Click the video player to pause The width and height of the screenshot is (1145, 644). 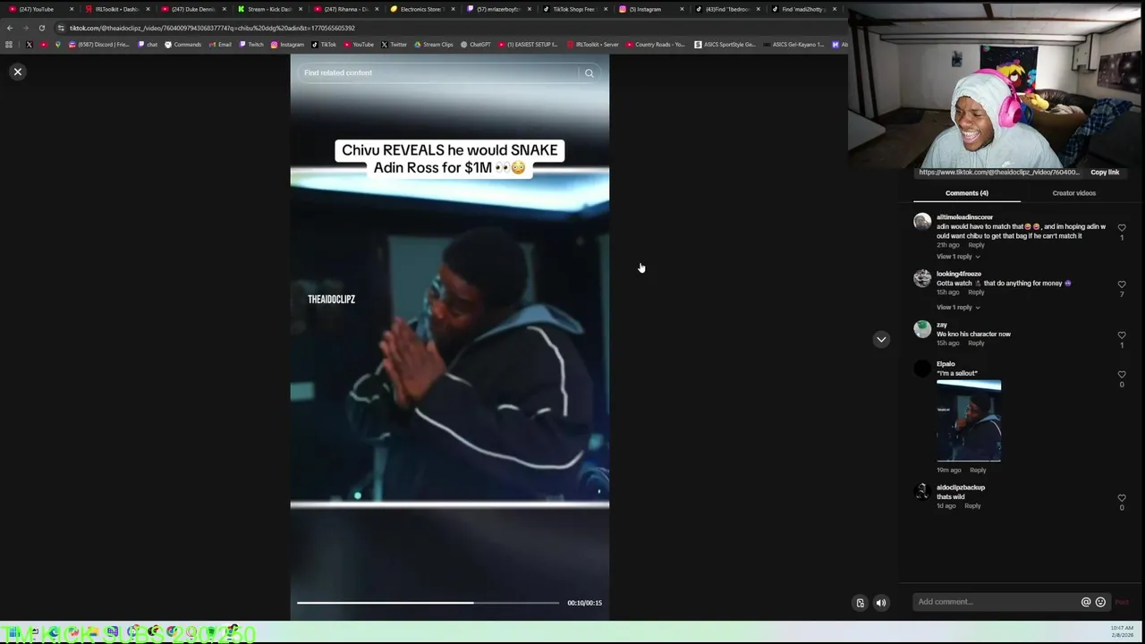(x=450, y=335)
